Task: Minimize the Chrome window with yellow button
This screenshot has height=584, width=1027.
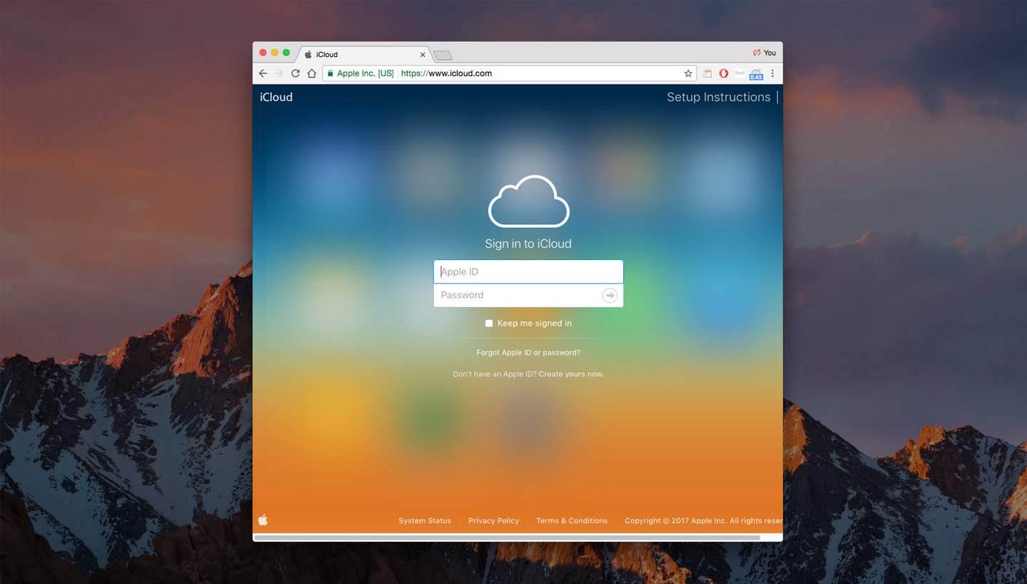Action: click(x=275, y=53)
